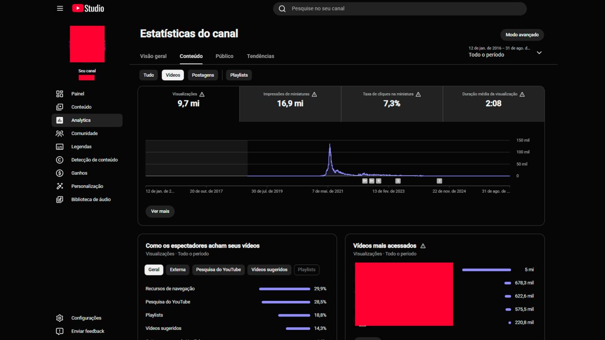Select the Postagens filter chip
Viewport: 605px width, 340px height.
[203, 75]
